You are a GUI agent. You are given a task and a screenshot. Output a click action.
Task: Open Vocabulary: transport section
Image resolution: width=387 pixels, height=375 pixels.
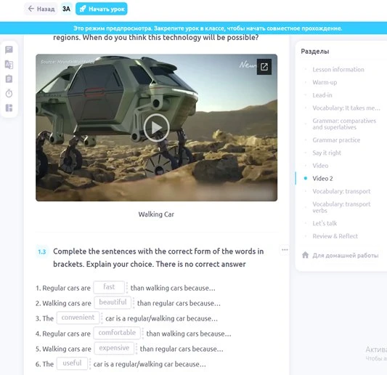point(341,191)
